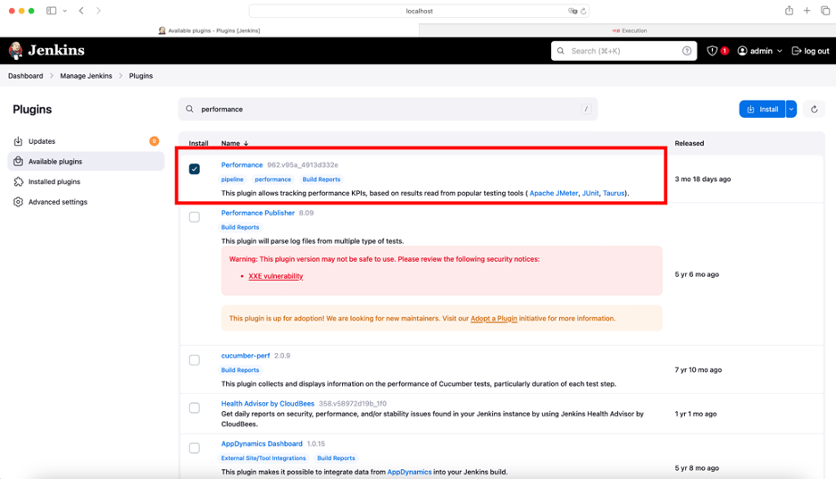Click the log out exit icon
This screenshot has height=479, width=836.
[797, 51]
